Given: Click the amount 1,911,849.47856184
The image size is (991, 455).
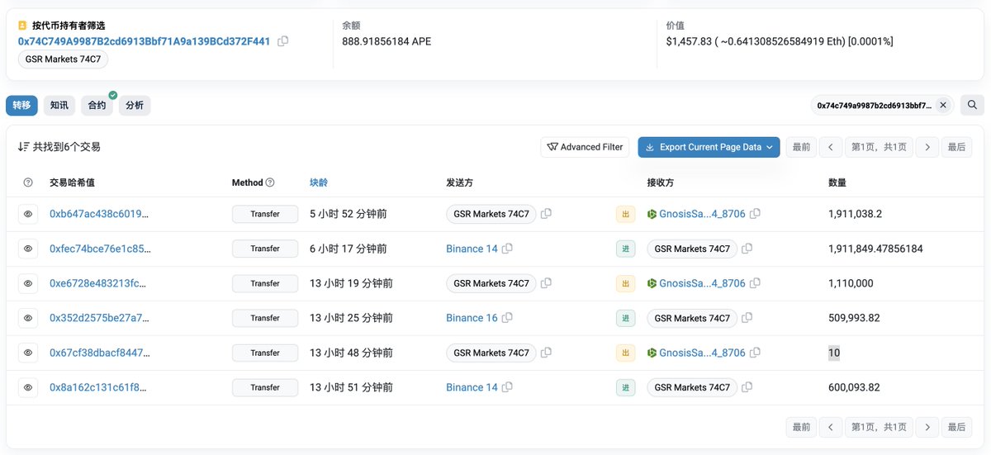Looking at the screenshot, I should pyautogui.click(x=875, y=249).
